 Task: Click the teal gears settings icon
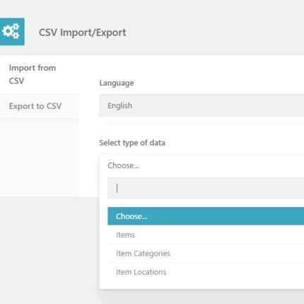[x=12, y=31]
